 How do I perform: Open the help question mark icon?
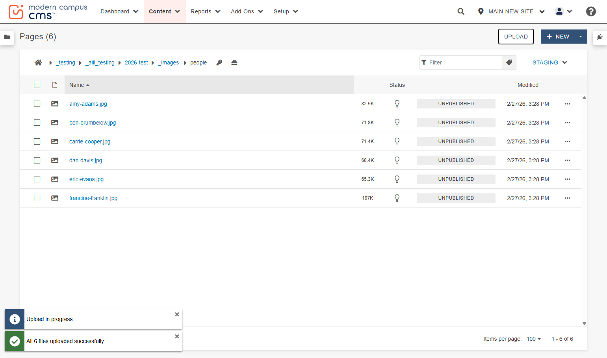[591, 11]
